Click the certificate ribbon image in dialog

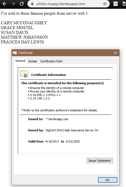[24, 74]
